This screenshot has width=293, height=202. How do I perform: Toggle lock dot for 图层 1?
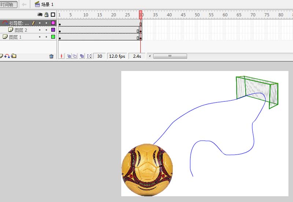click(x=47, y=37)
